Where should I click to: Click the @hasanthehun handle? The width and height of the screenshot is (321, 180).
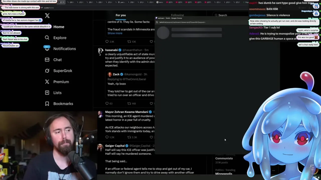click(x=132, y=50)
